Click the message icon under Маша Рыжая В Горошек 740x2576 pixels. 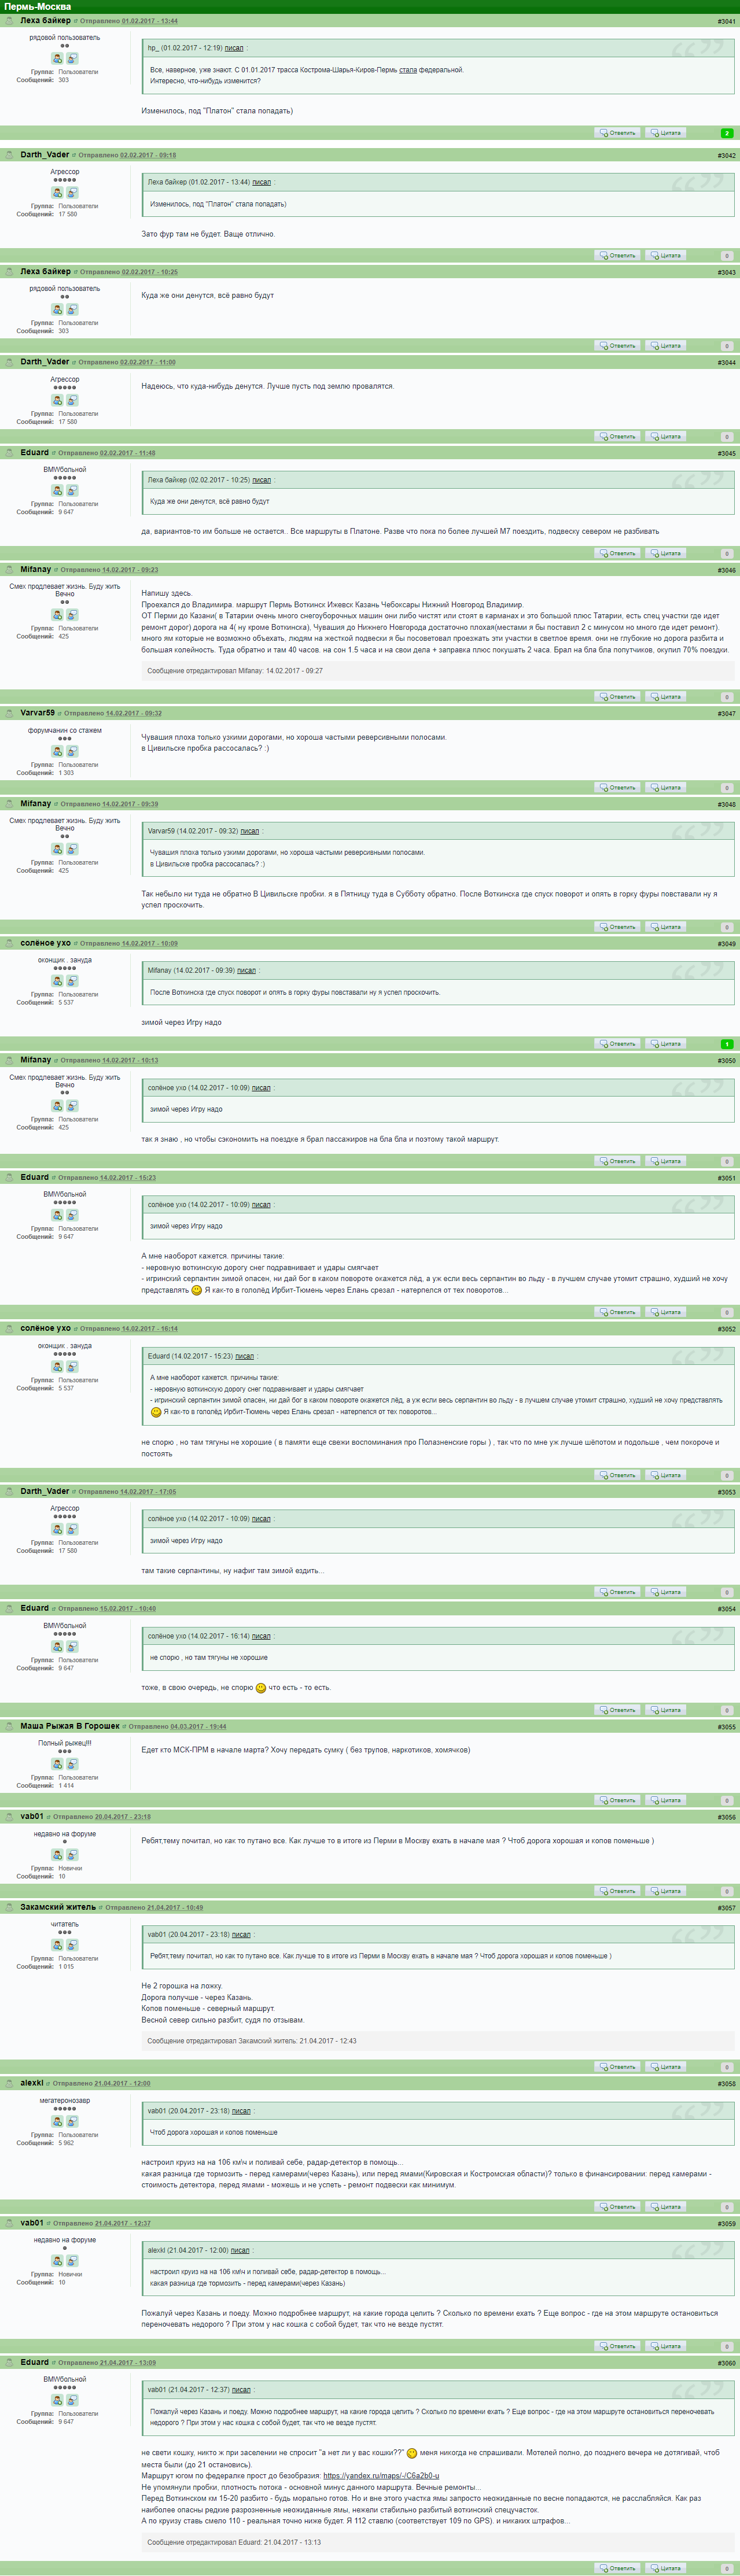pos(72,1764)
